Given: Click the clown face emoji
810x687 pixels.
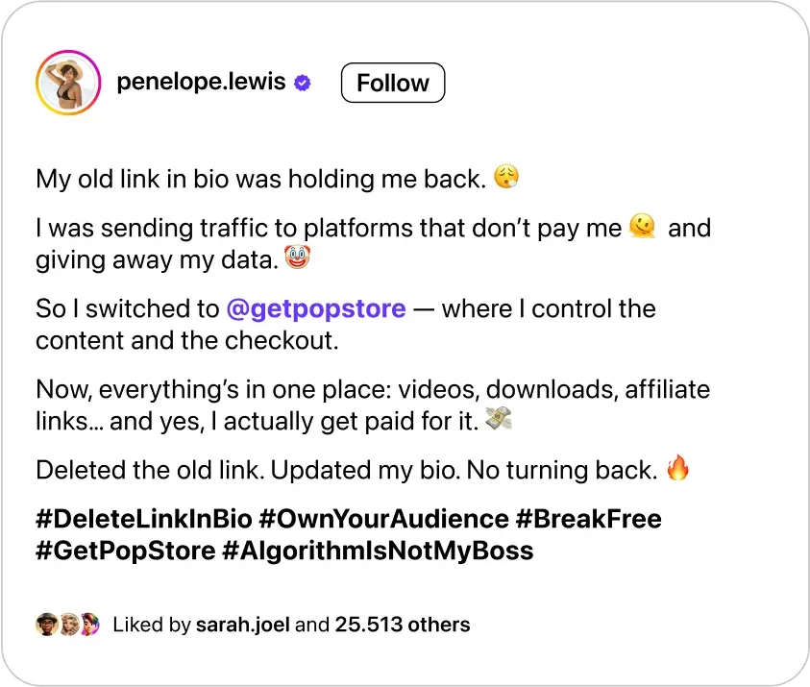Looking at the screenshot, I should [x=297, y=258].
